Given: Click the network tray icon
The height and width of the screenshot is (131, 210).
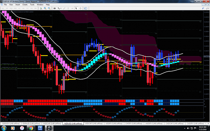Looking at the screenshot, I should point(192,128).
